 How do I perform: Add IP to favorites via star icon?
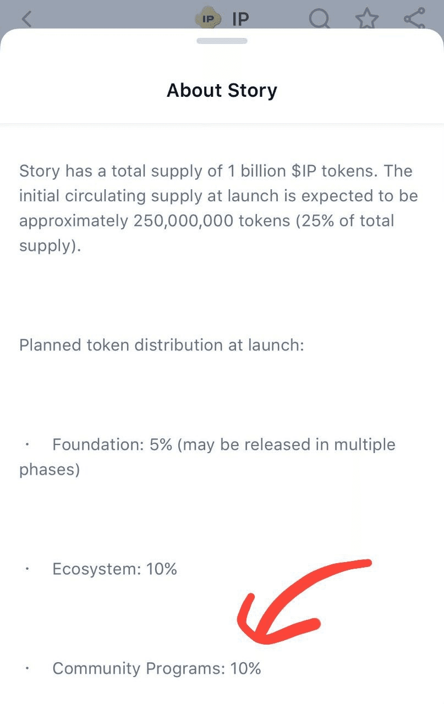click(367, 18)
